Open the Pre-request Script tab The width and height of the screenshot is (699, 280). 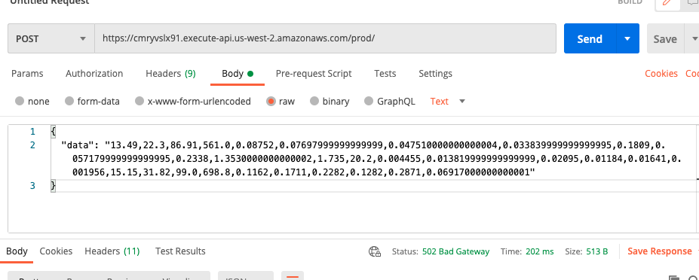tap(314, 74)
